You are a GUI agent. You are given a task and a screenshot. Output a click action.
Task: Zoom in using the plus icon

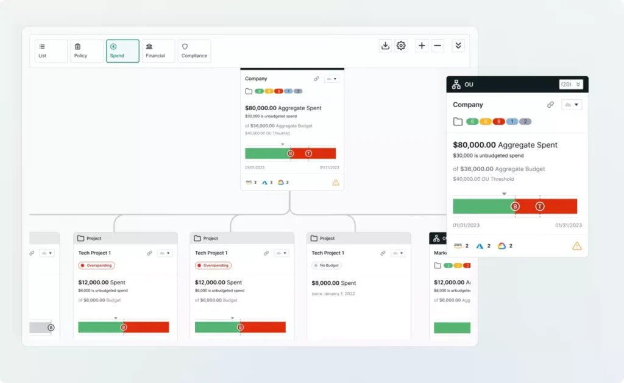[x=422, y=45]
